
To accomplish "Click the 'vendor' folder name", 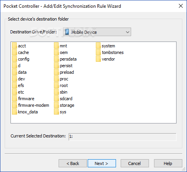I will point(108,59).
